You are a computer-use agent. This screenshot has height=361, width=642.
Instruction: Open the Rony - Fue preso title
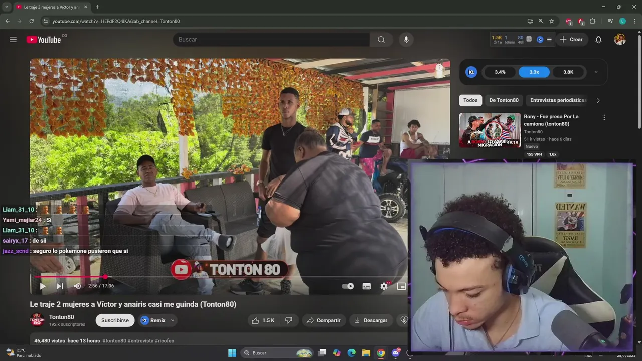click(x=551, y=120)
